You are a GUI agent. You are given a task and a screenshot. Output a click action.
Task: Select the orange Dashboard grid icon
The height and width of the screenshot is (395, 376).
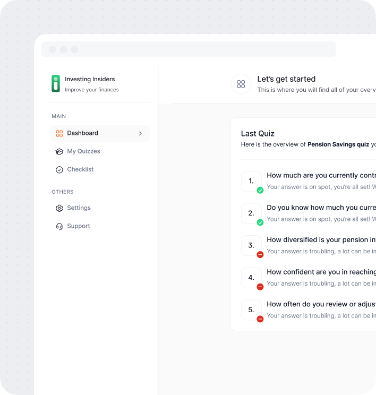point(59,133)
